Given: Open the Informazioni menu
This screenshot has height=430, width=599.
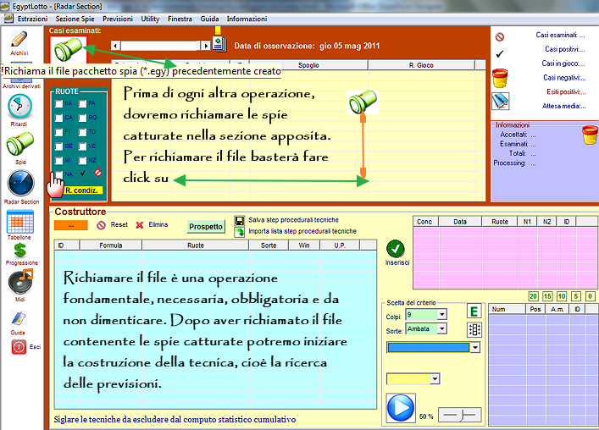Looking at the screenshot, I should point(247,19).
